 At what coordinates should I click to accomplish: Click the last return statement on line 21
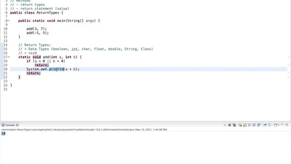pos(33,73)
